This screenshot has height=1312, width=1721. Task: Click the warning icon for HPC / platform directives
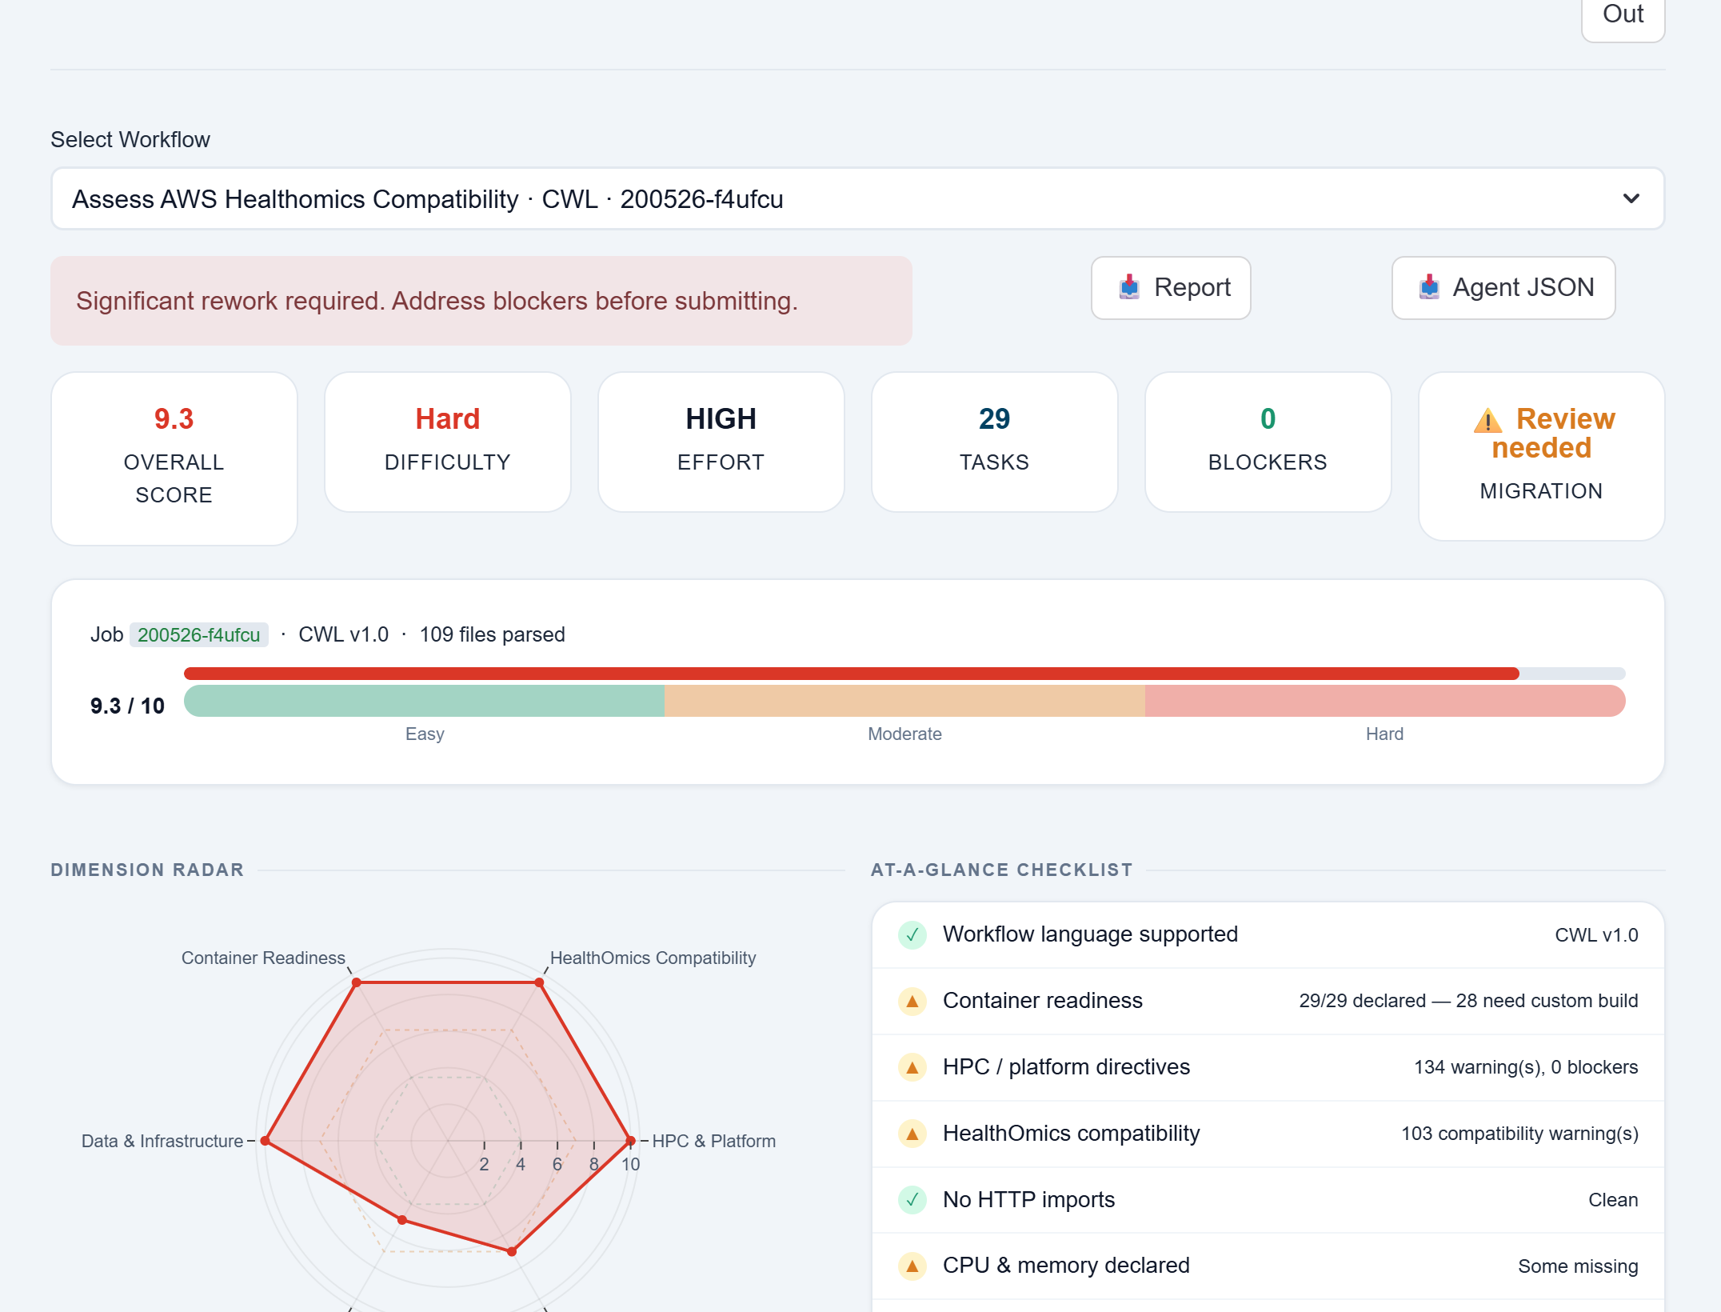coord(912,1067)
